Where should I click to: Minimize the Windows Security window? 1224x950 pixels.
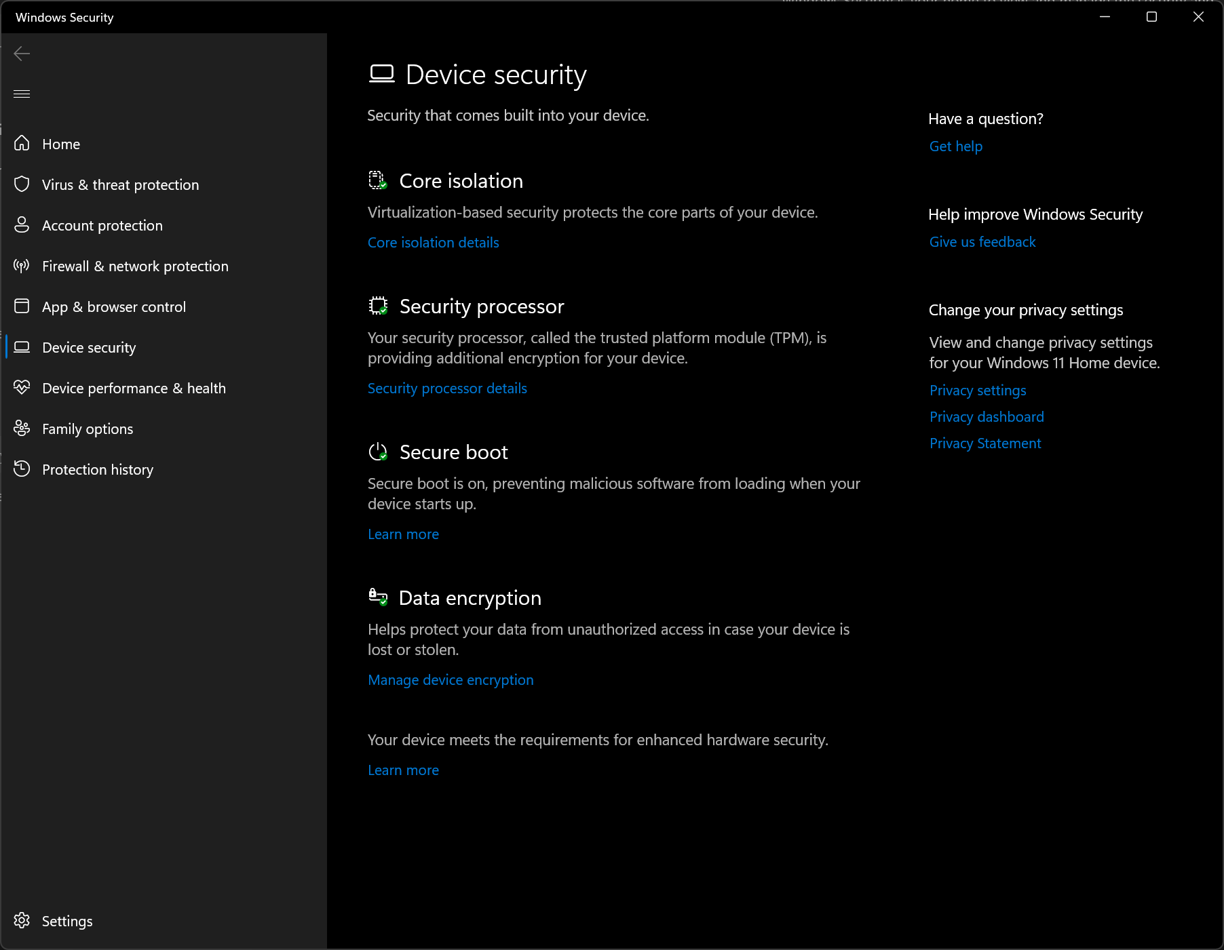(x=1105, y=17)
